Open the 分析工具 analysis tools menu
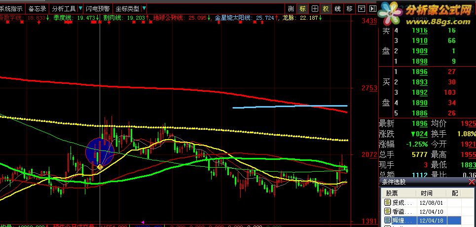 click(x=64, y=8)
